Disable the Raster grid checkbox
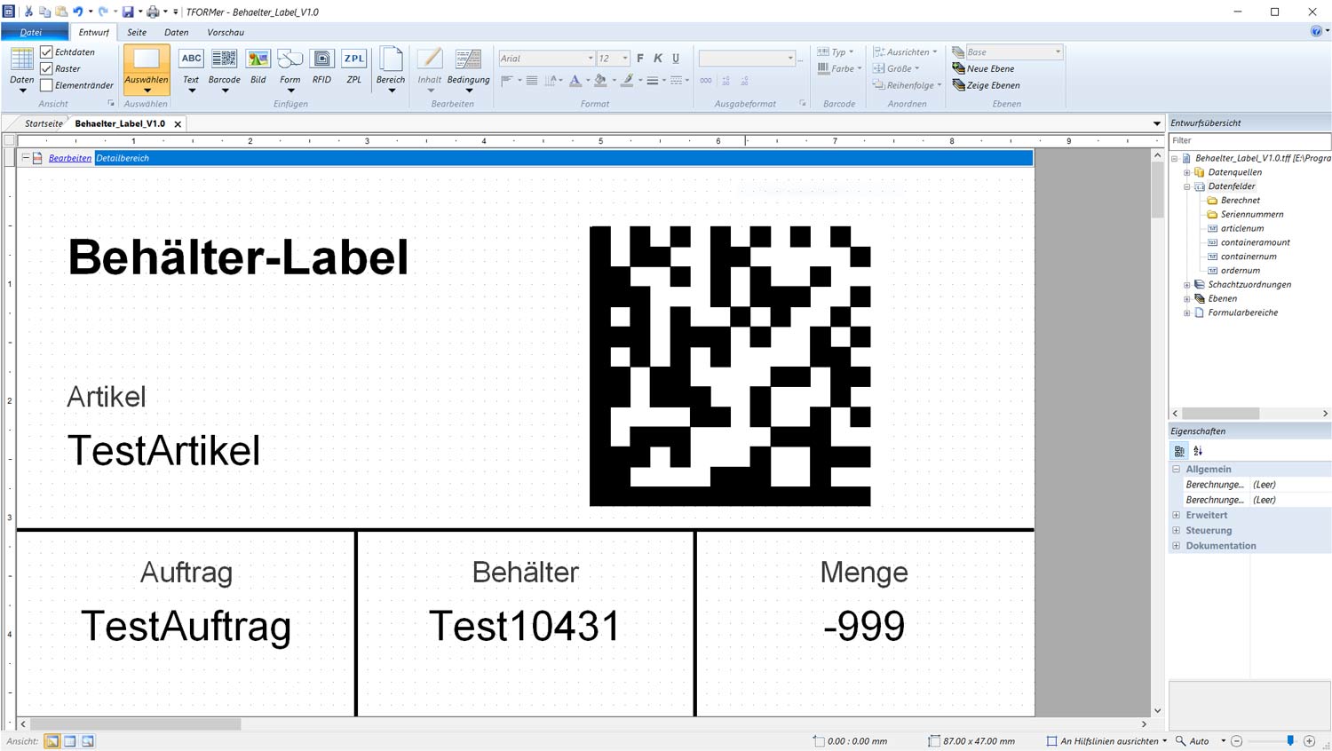 point(47,68)
